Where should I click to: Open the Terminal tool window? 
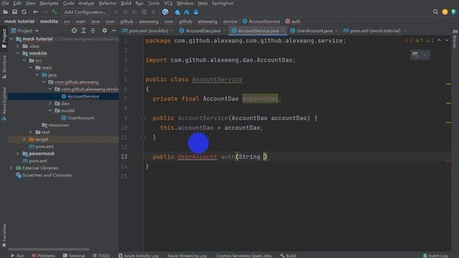[x=74, y=255]
